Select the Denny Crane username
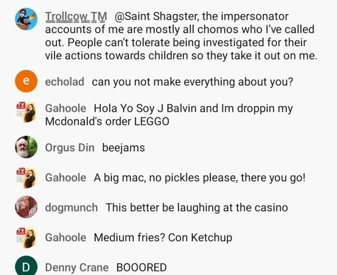 (x=77, y=268)
